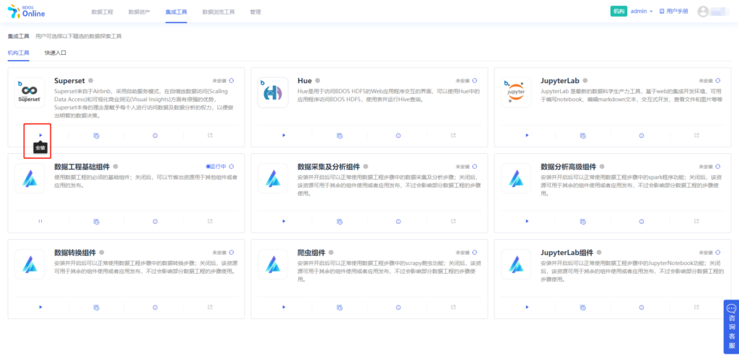Viewport: 739px width, 361px height.
Task: Switch to the 机构工具 tab
Action: point(18,53)
